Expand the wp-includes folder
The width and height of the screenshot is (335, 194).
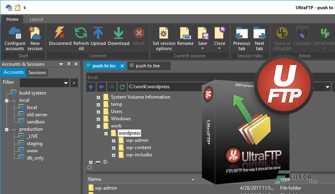tap(114, 155)
